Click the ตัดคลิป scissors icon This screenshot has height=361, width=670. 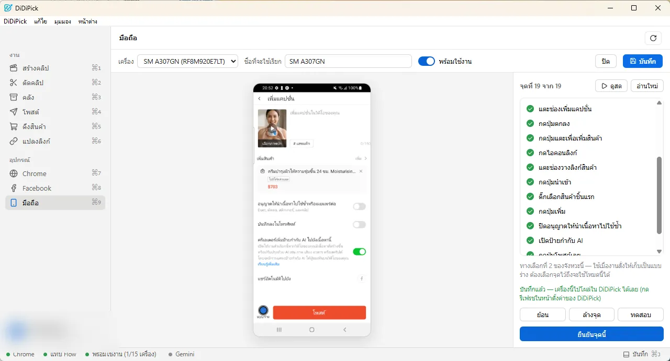coord(14,83)
